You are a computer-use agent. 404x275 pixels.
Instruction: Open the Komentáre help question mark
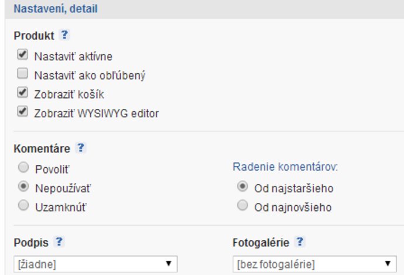point(81,148)
